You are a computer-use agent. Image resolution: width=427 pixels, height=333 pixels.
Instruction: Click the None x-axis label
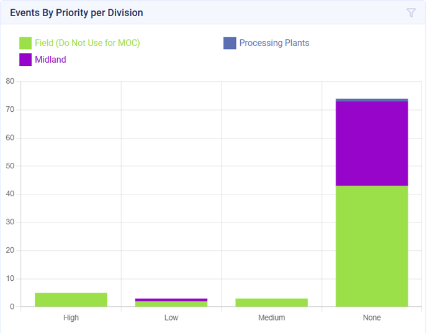point(372,317)
